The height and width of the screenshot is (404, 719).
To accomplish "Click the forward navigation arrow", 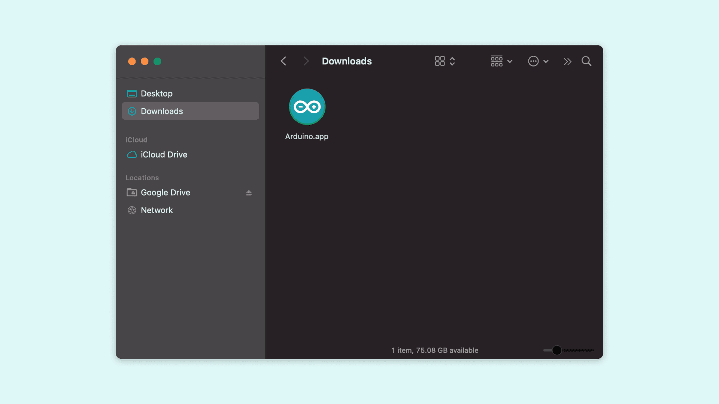I will tap(306, 61).
